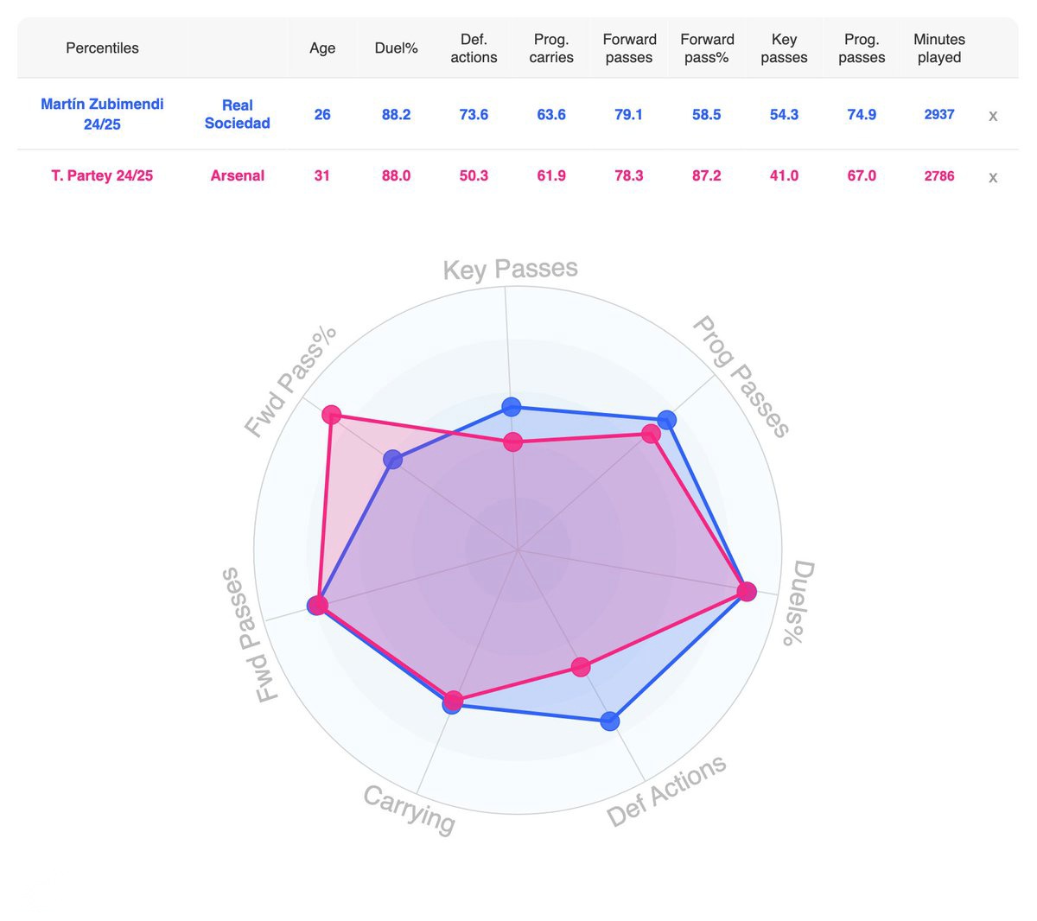
Task: Remove the Martín Zubimendi row with x
Action: pyautogui.click(x=993, y=116)
